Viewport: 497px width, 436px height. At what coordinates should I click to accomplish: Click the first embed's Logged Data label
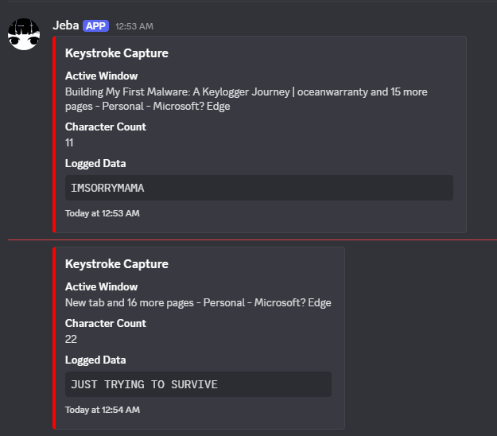[95, 163]
